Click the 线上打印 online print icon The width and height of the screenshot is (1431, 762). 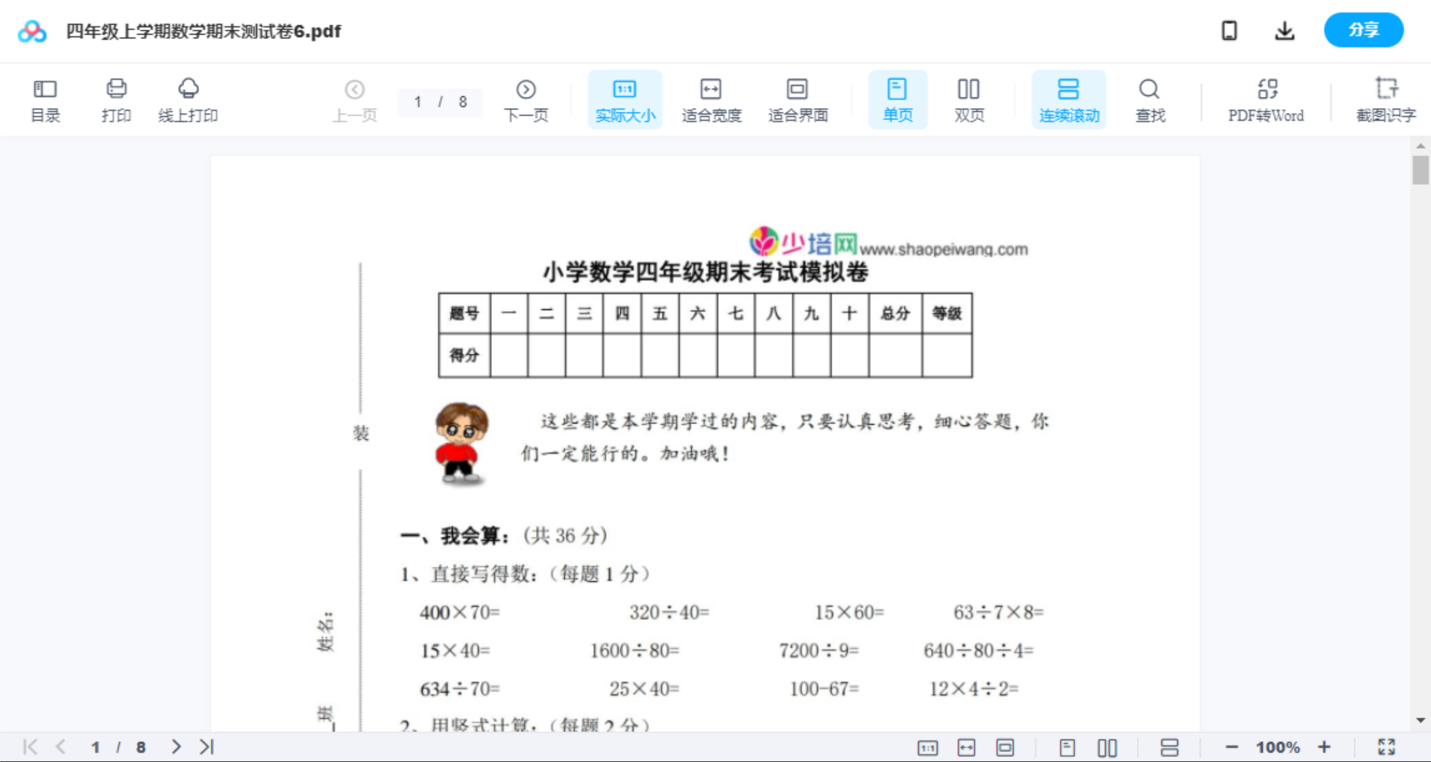pyautogui.click(x=188, y=99)
